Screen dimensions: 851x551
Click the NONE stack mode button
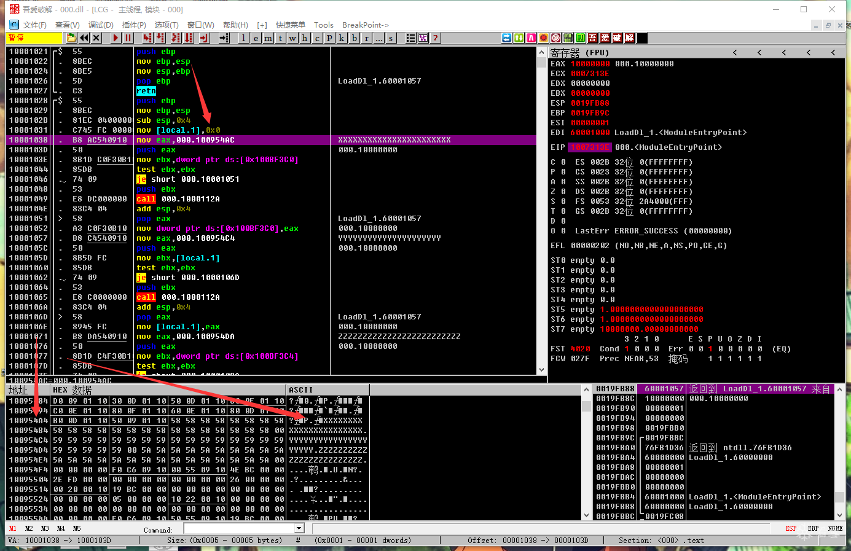[x=835, y=528]
